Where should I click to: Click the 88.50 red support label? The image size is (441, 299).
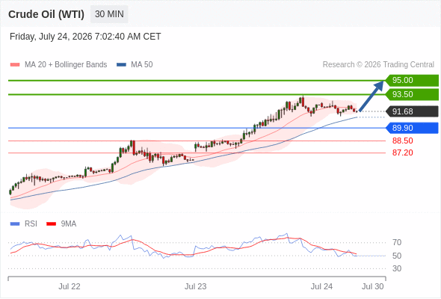tap(402, 141)
